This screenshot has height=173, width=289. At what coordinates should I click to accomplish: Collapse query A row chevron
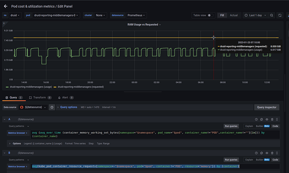[5, 119]
